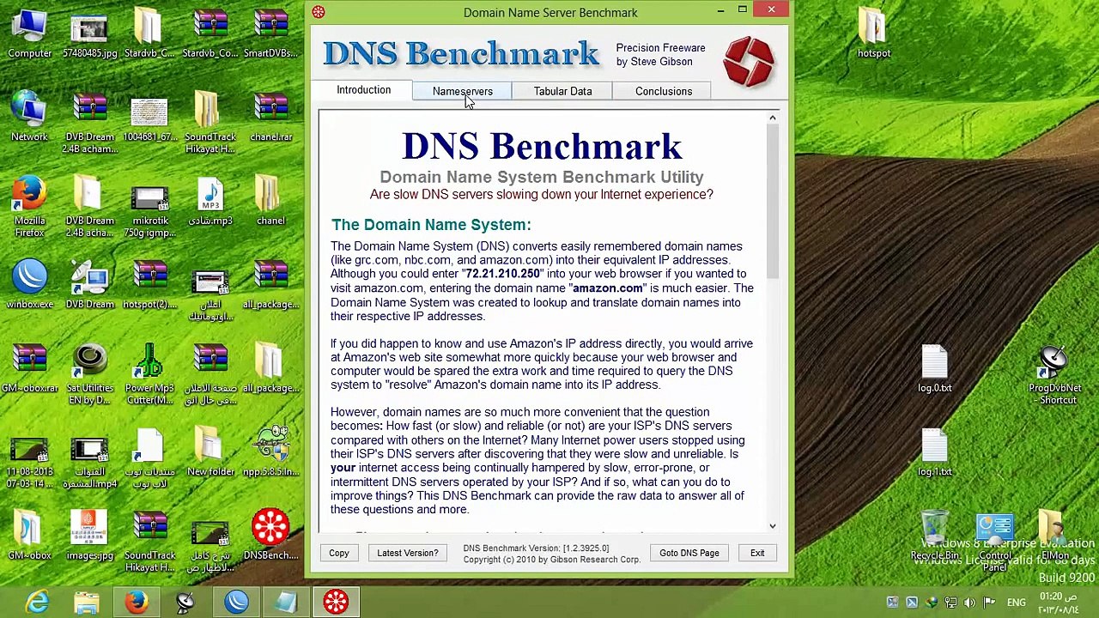
Task: Open Firefox from the taskbar
Action: (x=137, y=602)
